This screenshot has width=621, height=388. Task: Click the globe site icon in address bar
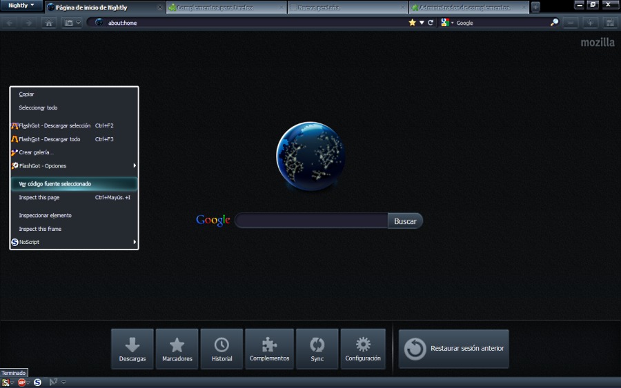(99, 23)
